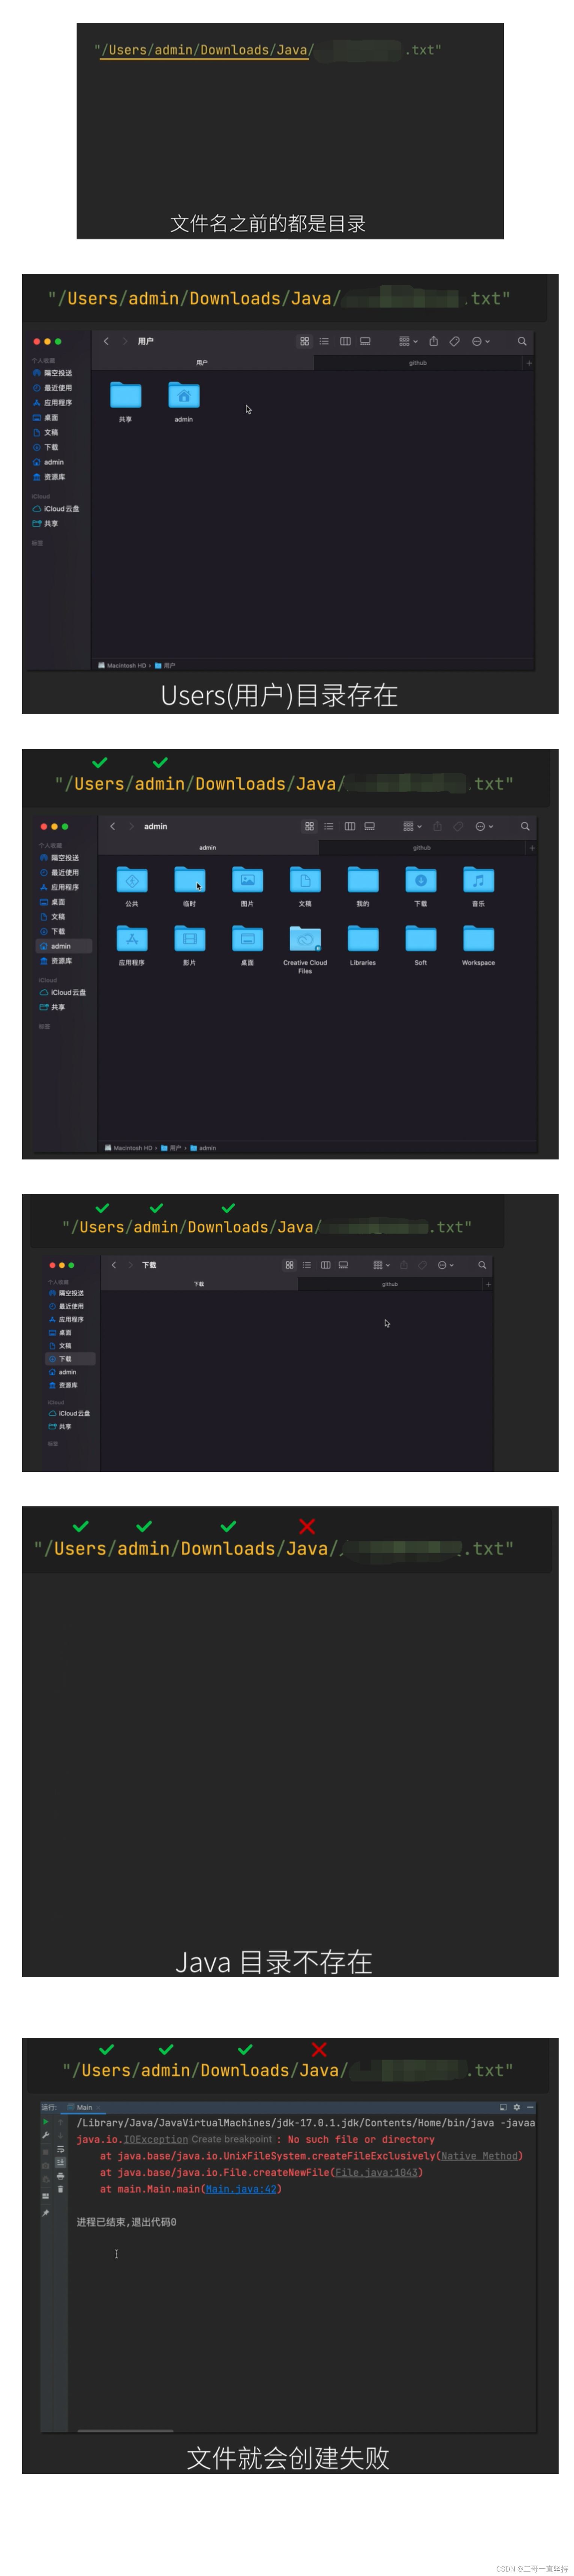Click Create breakpoint in the console output

click(232, 2140)
